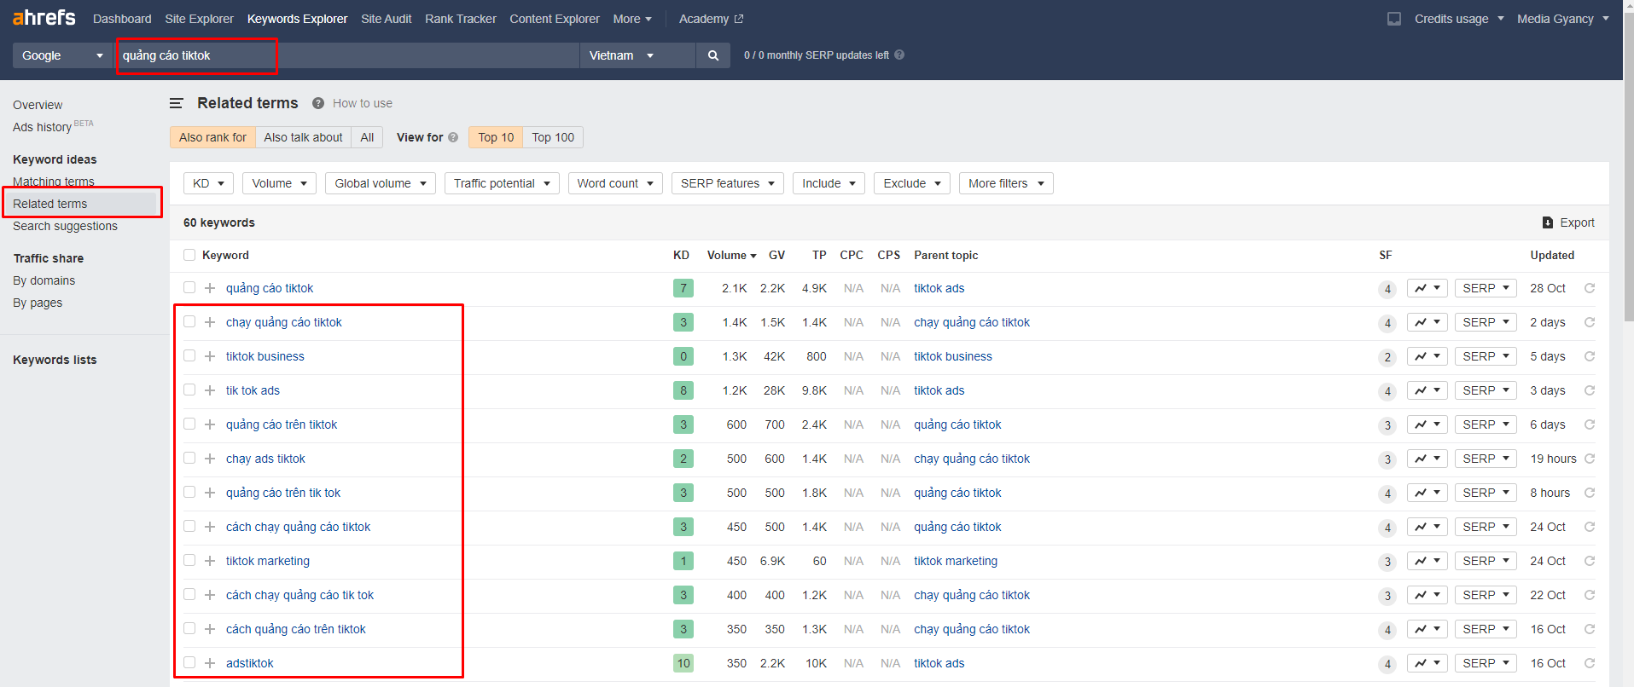The width and height of the screenshot is (1634, 687).
Task: Check the 'tiktok business' row checkbox
Action: point(189,356)
